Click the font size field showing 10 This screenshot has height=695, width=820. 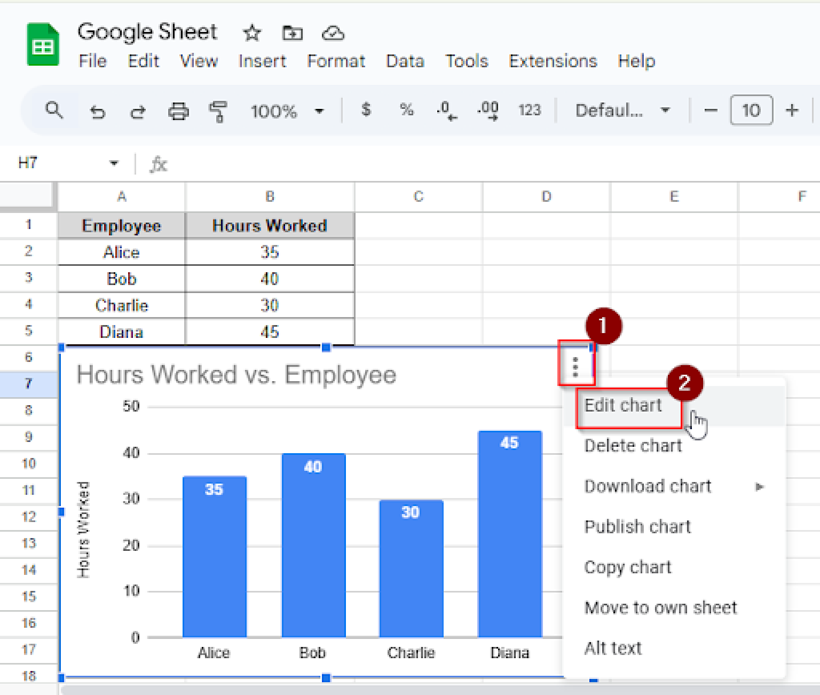click(751, 110)
